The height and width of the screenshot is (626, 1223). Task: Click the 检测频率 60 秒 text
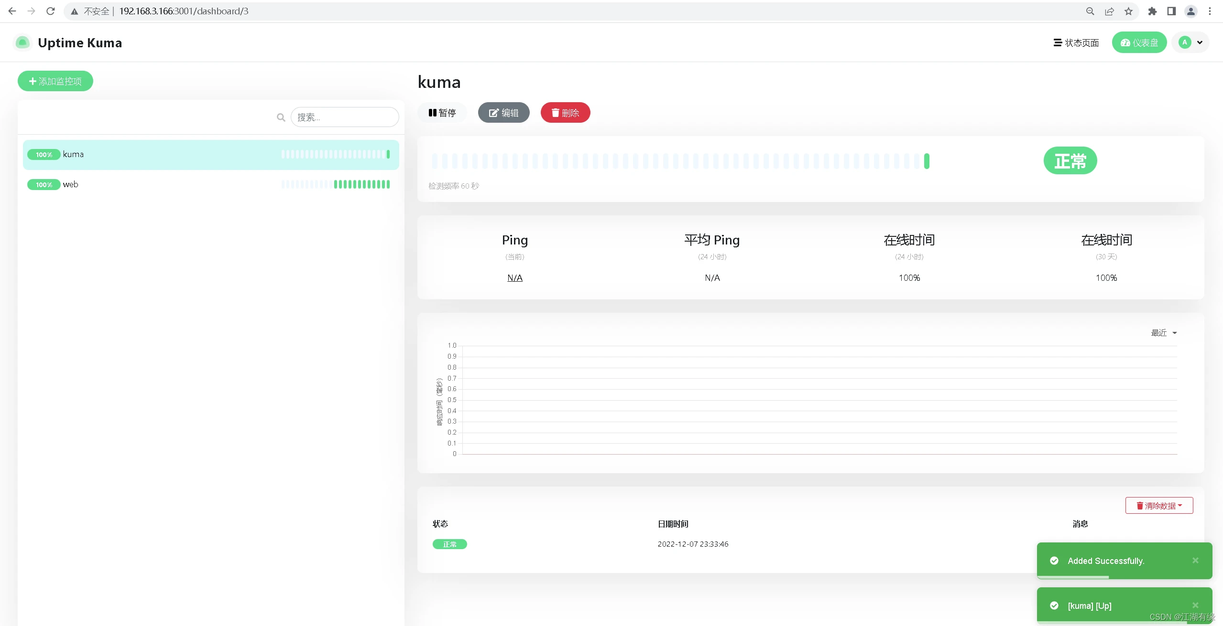454,186
